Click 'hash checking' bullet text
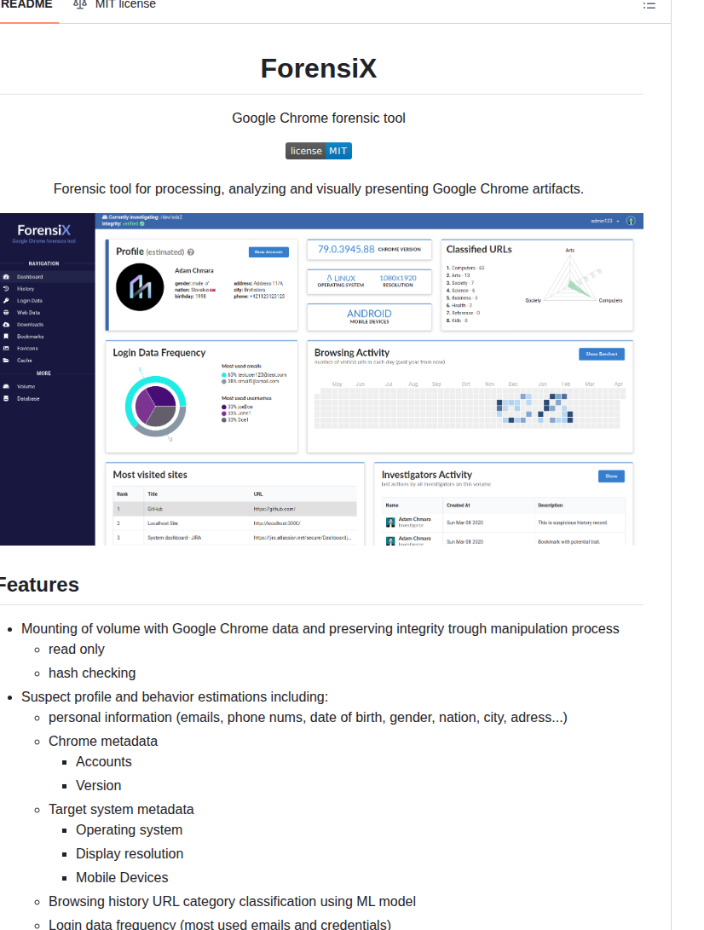 [x=92, y=673]
